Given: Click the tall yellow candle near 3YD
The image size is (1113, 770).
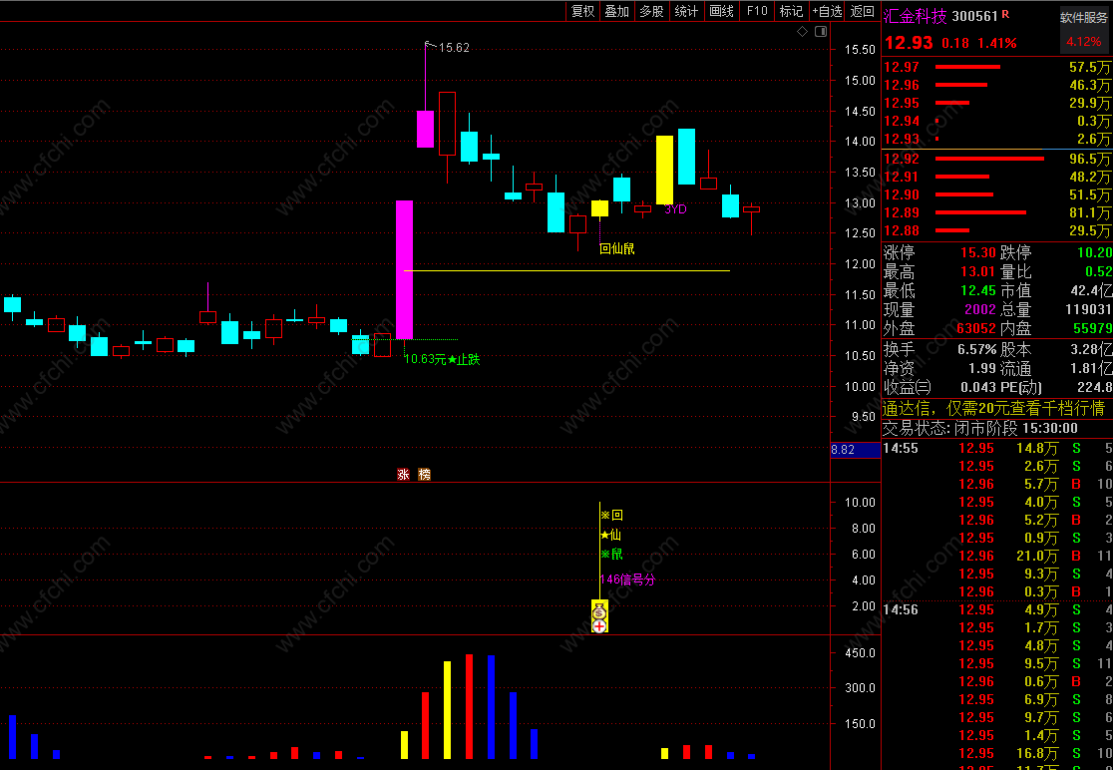Looking at the screenshot, I should point(664,171).
